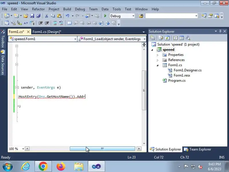Comment out the selected lines icon
The height and width of the screenshot is (172, 229).
55,23
